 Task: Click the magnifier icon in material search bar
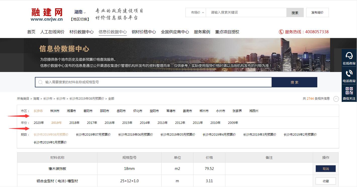40,82
